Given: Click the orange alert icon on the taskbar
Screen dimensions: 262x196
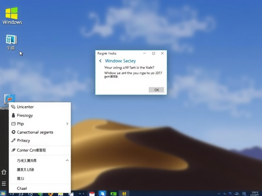Looking at the screenshot, I should click(x=124, y=193).
